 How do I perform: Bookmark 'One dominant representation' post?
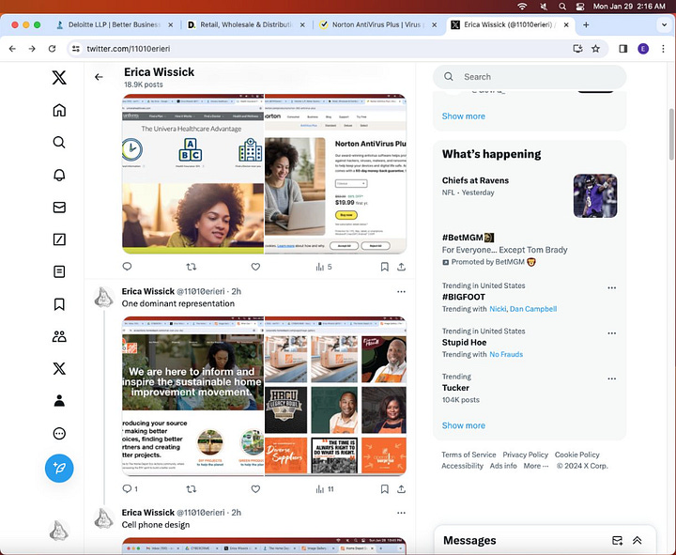[x=385, y=489]
